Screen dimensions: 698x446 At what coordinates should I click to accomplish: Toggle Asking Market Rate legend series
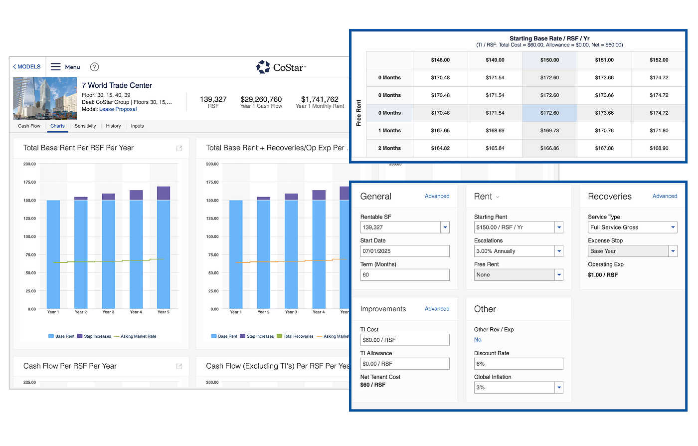tap(135, 336)
